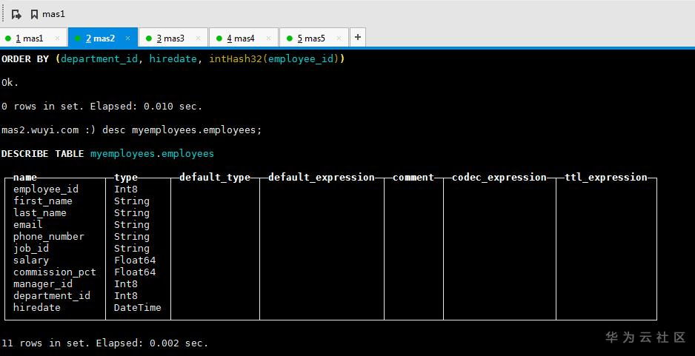Click the DateTime type value

click(x=137, y=307)
